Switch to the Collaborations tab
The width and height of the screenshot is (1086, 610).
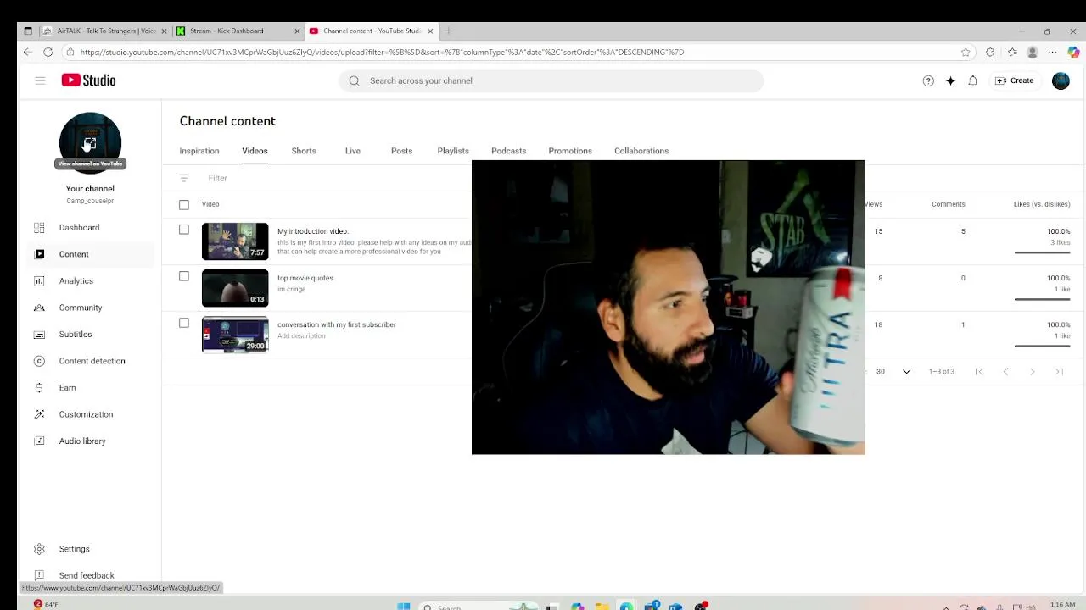[641, 151]
